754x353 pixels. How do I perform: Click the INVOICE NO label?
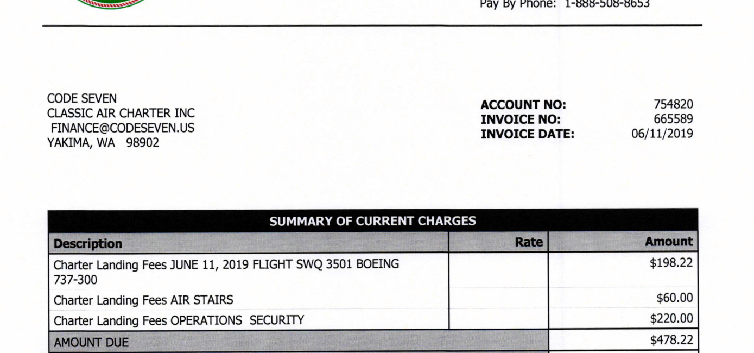click(521, 119)
